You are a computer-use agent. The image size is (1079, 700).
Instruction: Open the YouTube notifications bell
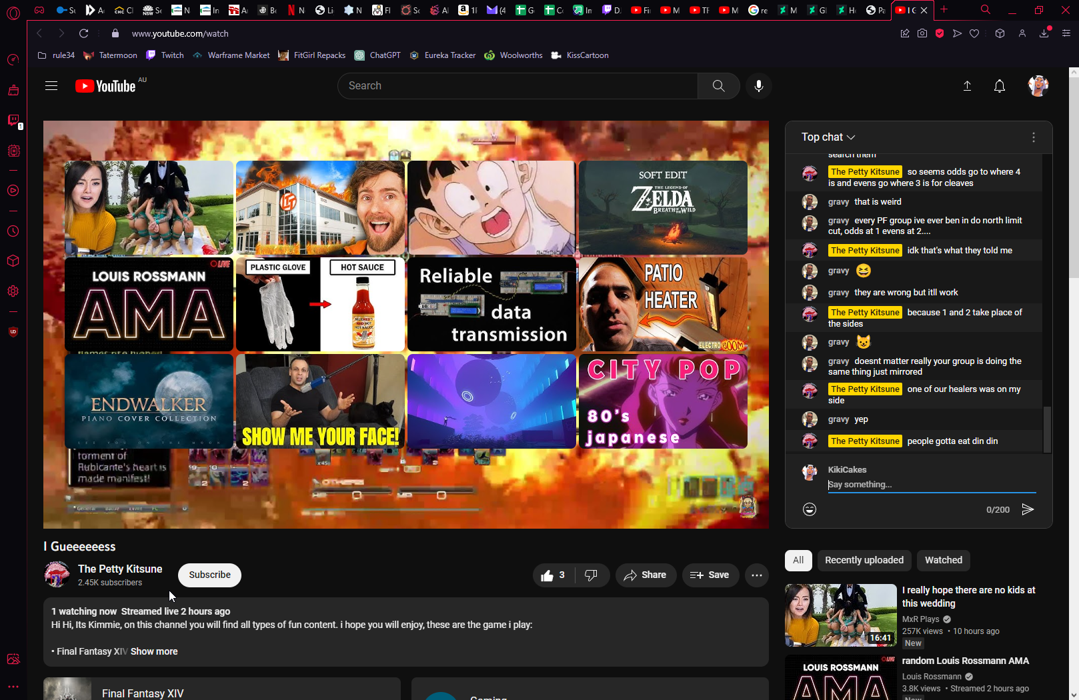coord(999,86)
